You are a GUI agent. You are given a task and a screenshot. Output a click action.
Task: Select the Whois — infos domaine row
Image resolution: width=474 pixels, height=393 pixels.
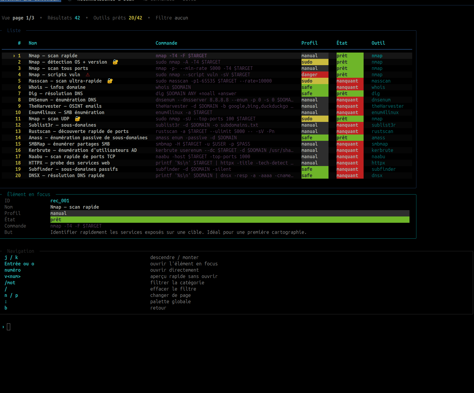click(x=207, y=87)
